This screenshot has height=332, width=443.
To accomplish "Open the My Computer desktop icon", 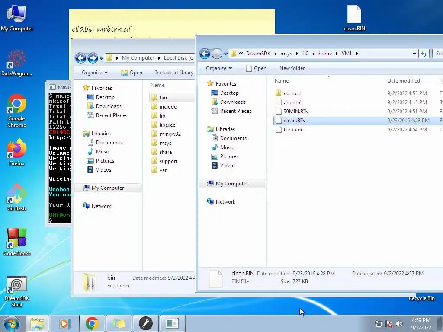I will tap(17, 18).
